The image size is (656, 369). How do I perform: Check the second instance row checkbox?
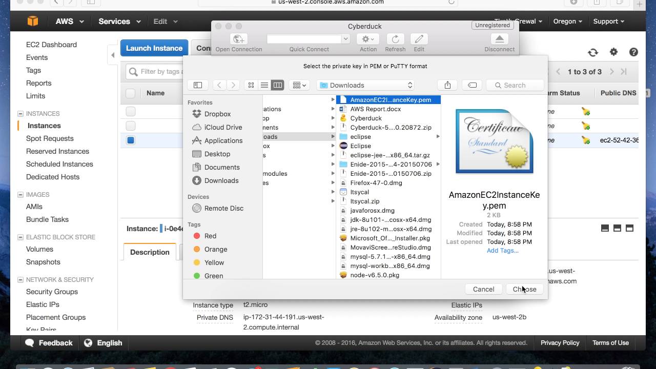[x=131, y=126]
